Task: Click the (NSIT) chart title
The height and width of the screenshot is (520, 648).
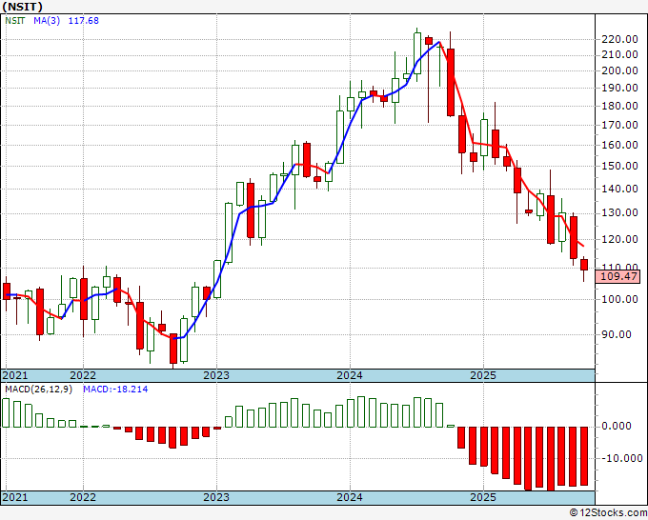Action: [x=22, y=7]
